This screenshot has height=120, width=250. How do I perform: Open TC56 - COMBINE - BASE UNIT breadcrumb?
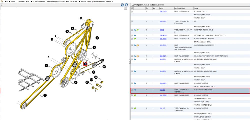click(x=48, y=1)
